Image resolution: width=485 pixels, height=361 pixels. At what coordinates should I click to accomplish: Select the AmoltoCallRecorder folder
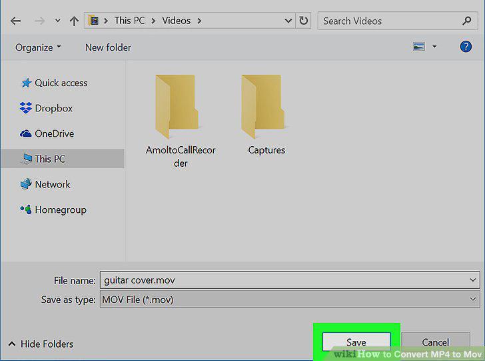coord(181,121)
